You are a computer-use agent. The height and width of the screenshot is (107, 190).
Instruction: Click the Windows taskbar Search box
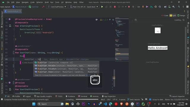click(50, 104)
